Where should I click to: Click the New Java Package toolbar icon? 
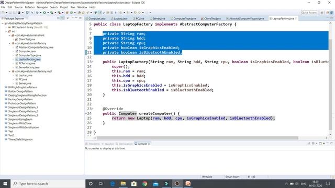[67, 13]
